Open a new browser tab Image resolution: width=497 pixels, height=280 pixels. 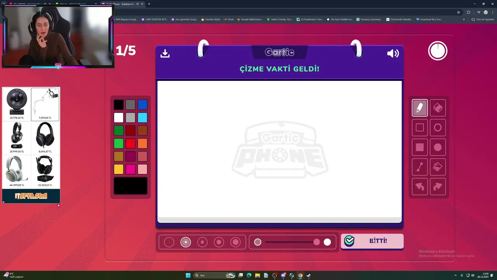149,4
